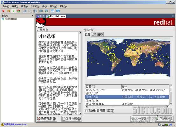The height and width of the screenshot is (127, 176).
Task: Open the 你没有安装 VMware Tools notice
Action: click(x=16, y=124)
